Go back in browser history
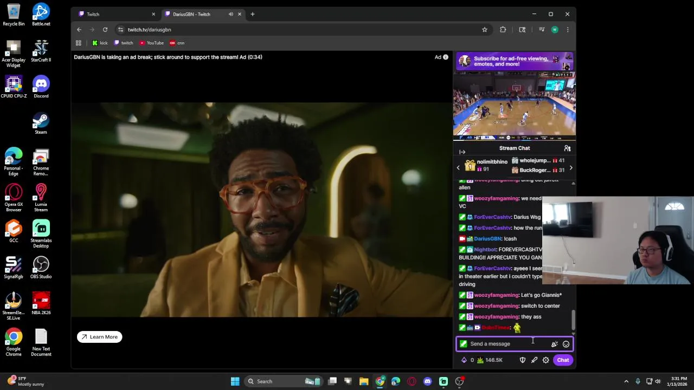This screenshot has width=694, height=390. (x=79, y=29)
